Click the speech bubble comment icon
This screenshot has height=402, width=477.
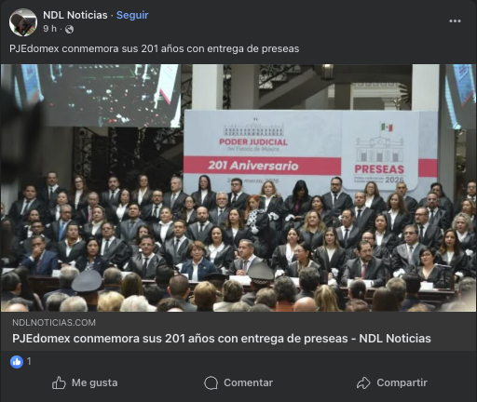[211, 383]
